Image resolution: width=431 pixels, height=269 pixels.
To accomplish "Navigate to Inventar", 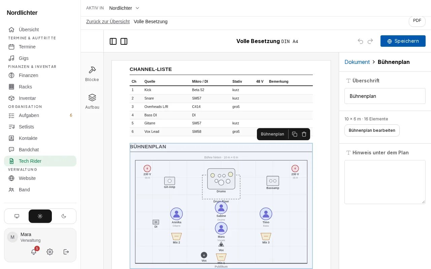I will pos(40,98).
